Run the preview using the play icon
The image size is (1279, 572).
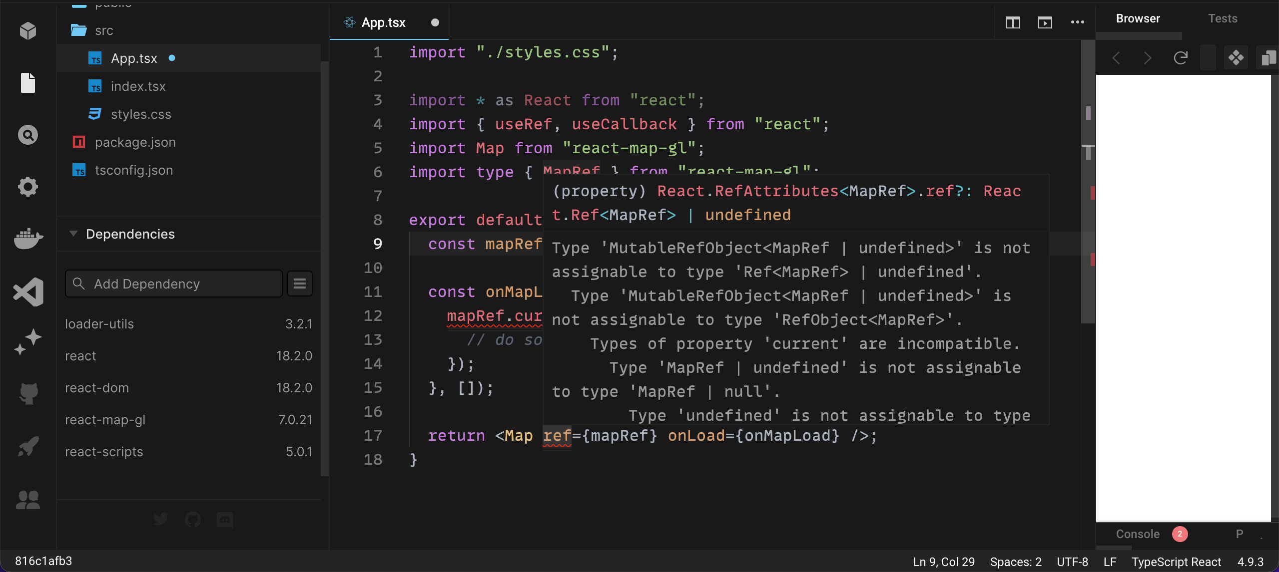point(1045,22)
